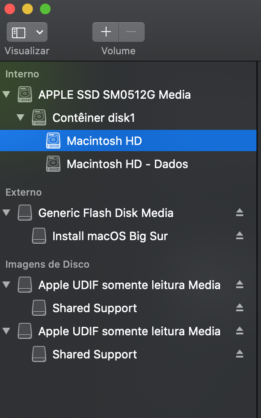
Task: Eject the Install macOS Big Sur volume
Action: [239, 236]
